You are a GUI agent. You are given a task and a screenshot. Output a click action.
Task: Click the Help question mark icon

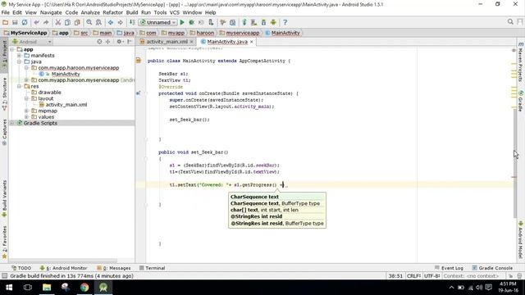(x=285, y=22)
